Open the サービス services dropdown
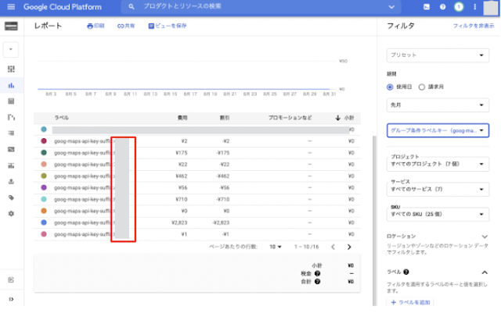Viewport: 501px width, 320px height. pos(438,189)
